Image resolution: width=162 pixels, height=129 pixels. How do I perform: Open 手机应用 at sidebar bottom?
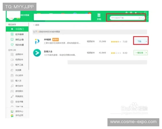tap(17, 115)
